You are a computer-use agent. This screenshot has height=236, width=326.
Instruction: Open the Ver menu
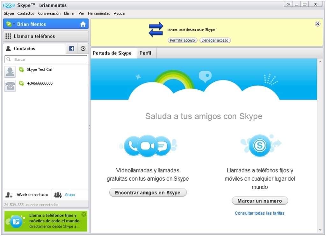coord(81,13)
